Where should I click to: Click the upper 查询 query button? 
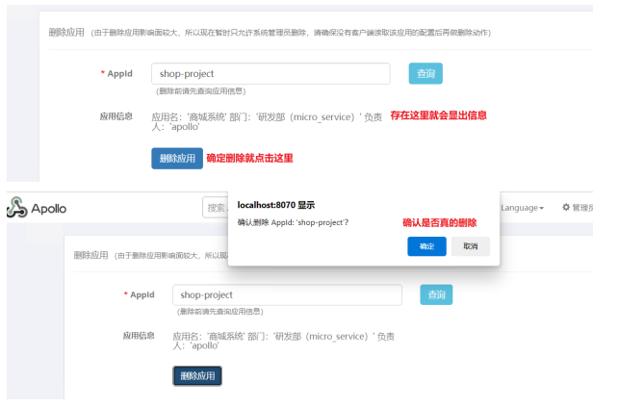coord(425,73)
